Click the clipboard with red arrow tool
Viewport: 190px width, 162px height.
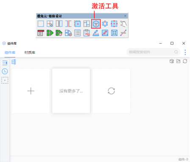coord(87,33)
